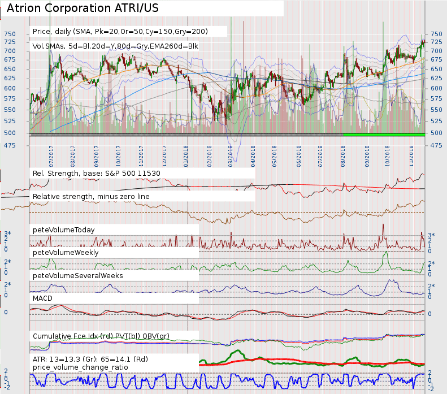Select the 05/2018 date label
The height and width of the screenshot is (394, 447).
(274, 157)
